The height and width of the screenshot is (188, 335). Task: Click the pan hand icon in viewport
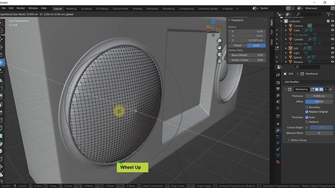pyautogui.click(x=219, y=48)
